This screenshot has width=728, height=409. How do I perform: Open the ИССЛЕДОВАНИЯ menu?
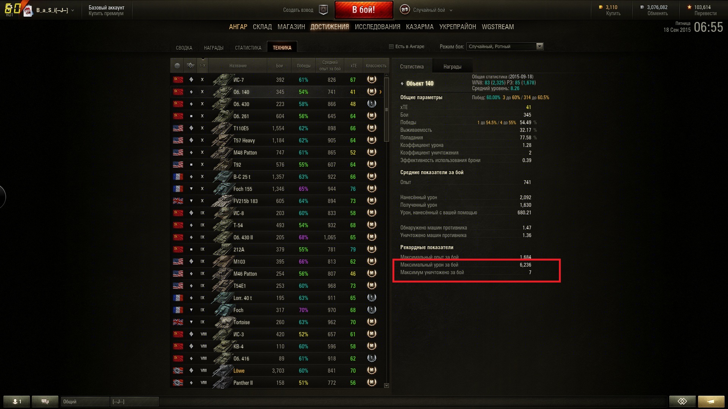click(377, 27)
